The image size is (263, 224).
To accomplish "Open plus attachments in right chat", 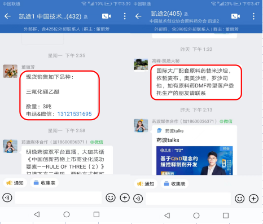I will (253, 199).
